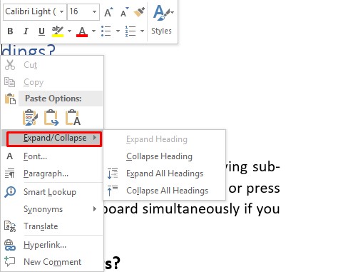Apply the yellow text highlight color
This screenshot has height=272, width=348.
click(58, 31)
